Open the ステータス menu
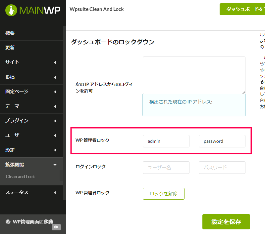 (31, 192)
